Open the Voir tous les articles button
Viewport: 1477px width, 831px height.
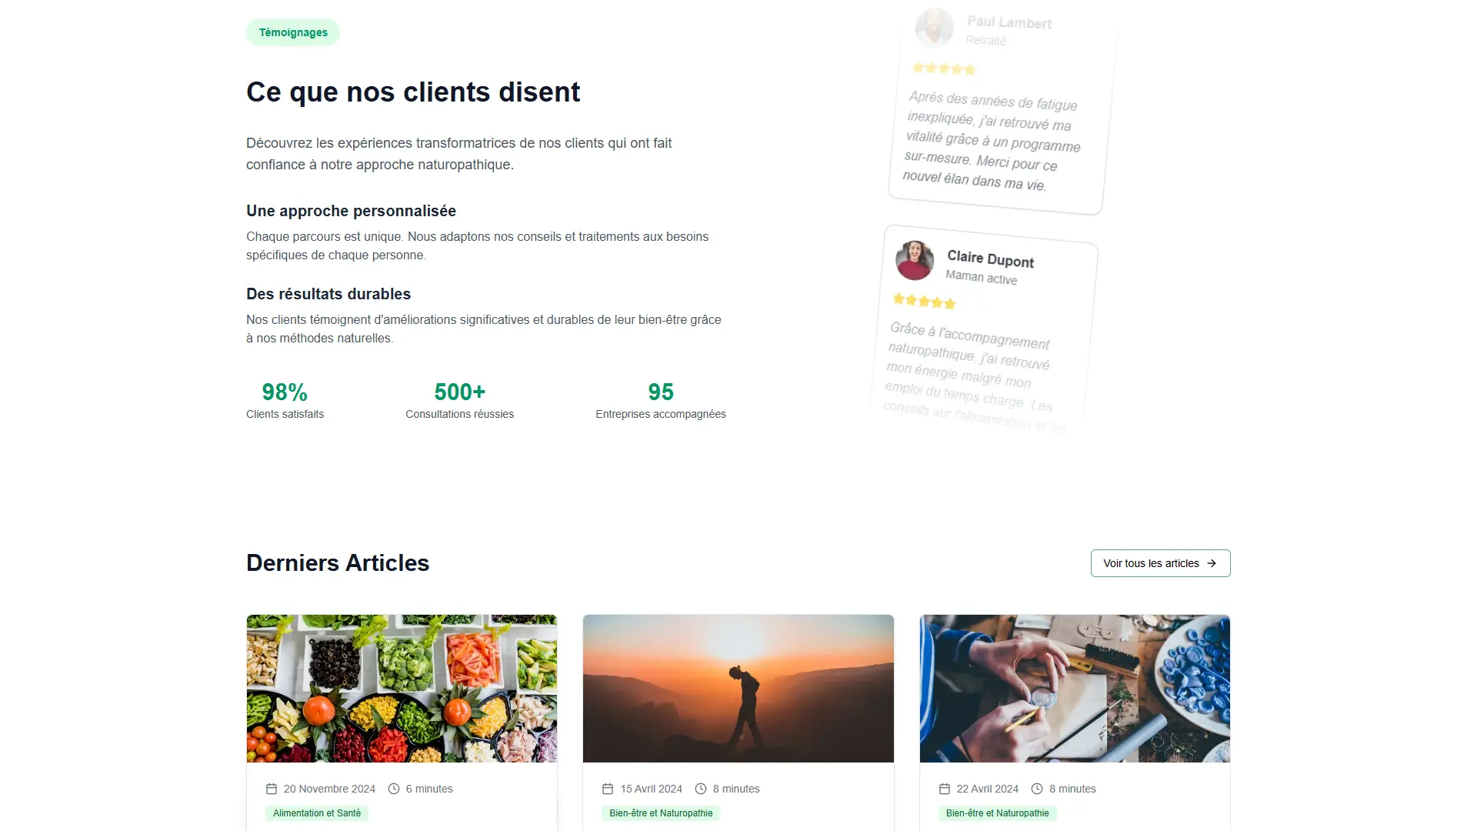1160,563
